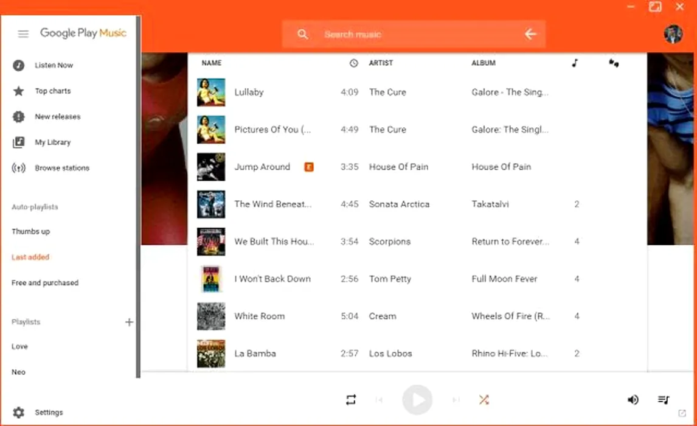This screenshot has width=697, height=426.
Task: Open the Last added auto-playlist
Action: coord(30,257)
